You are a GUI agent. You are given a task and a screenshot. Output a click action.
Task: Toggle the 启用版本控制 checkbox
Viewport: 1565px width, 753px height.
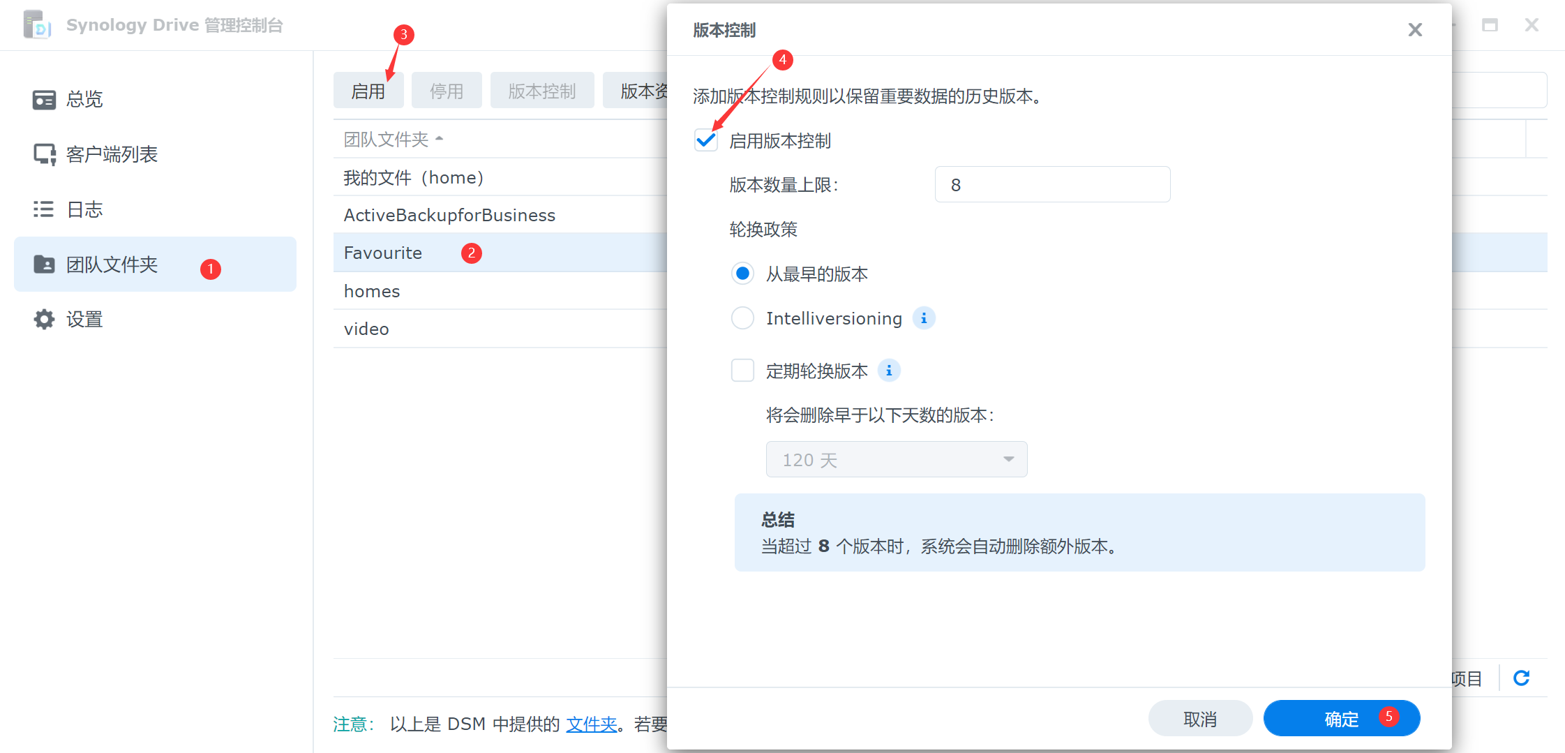point(706,141)
